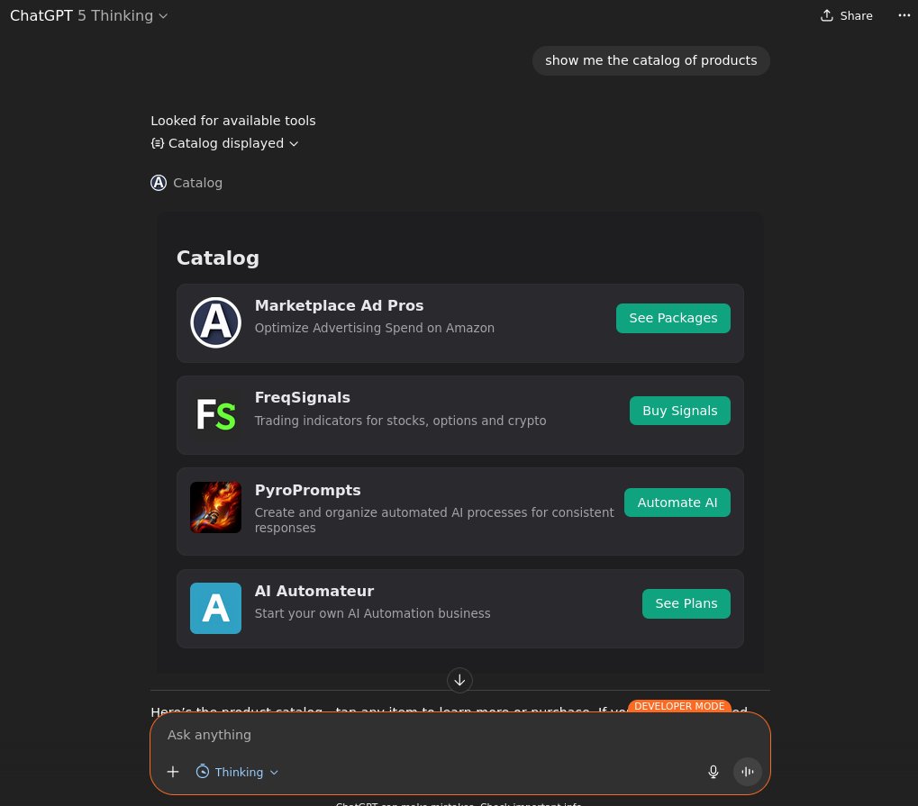Click the FreqSignals FS logo
This screenshot has width=918, height=806.
215,414
